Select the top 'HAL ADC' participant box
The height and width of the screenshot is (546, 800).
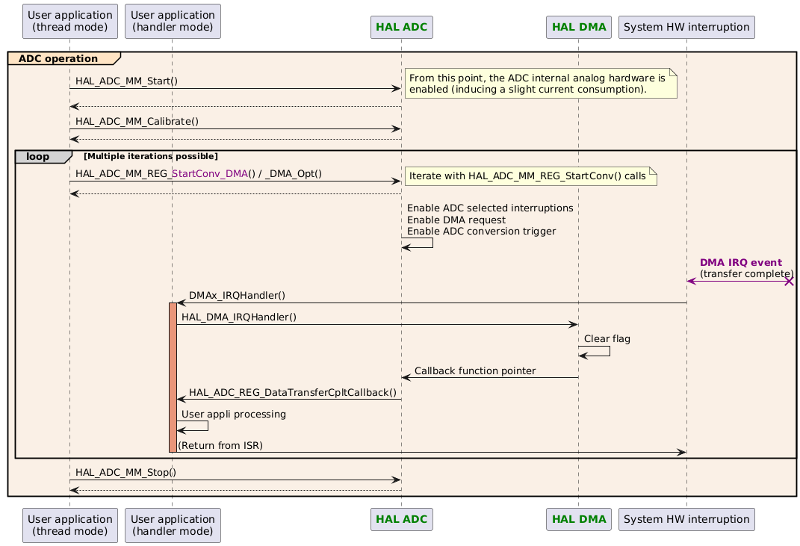tap(402, 27)
